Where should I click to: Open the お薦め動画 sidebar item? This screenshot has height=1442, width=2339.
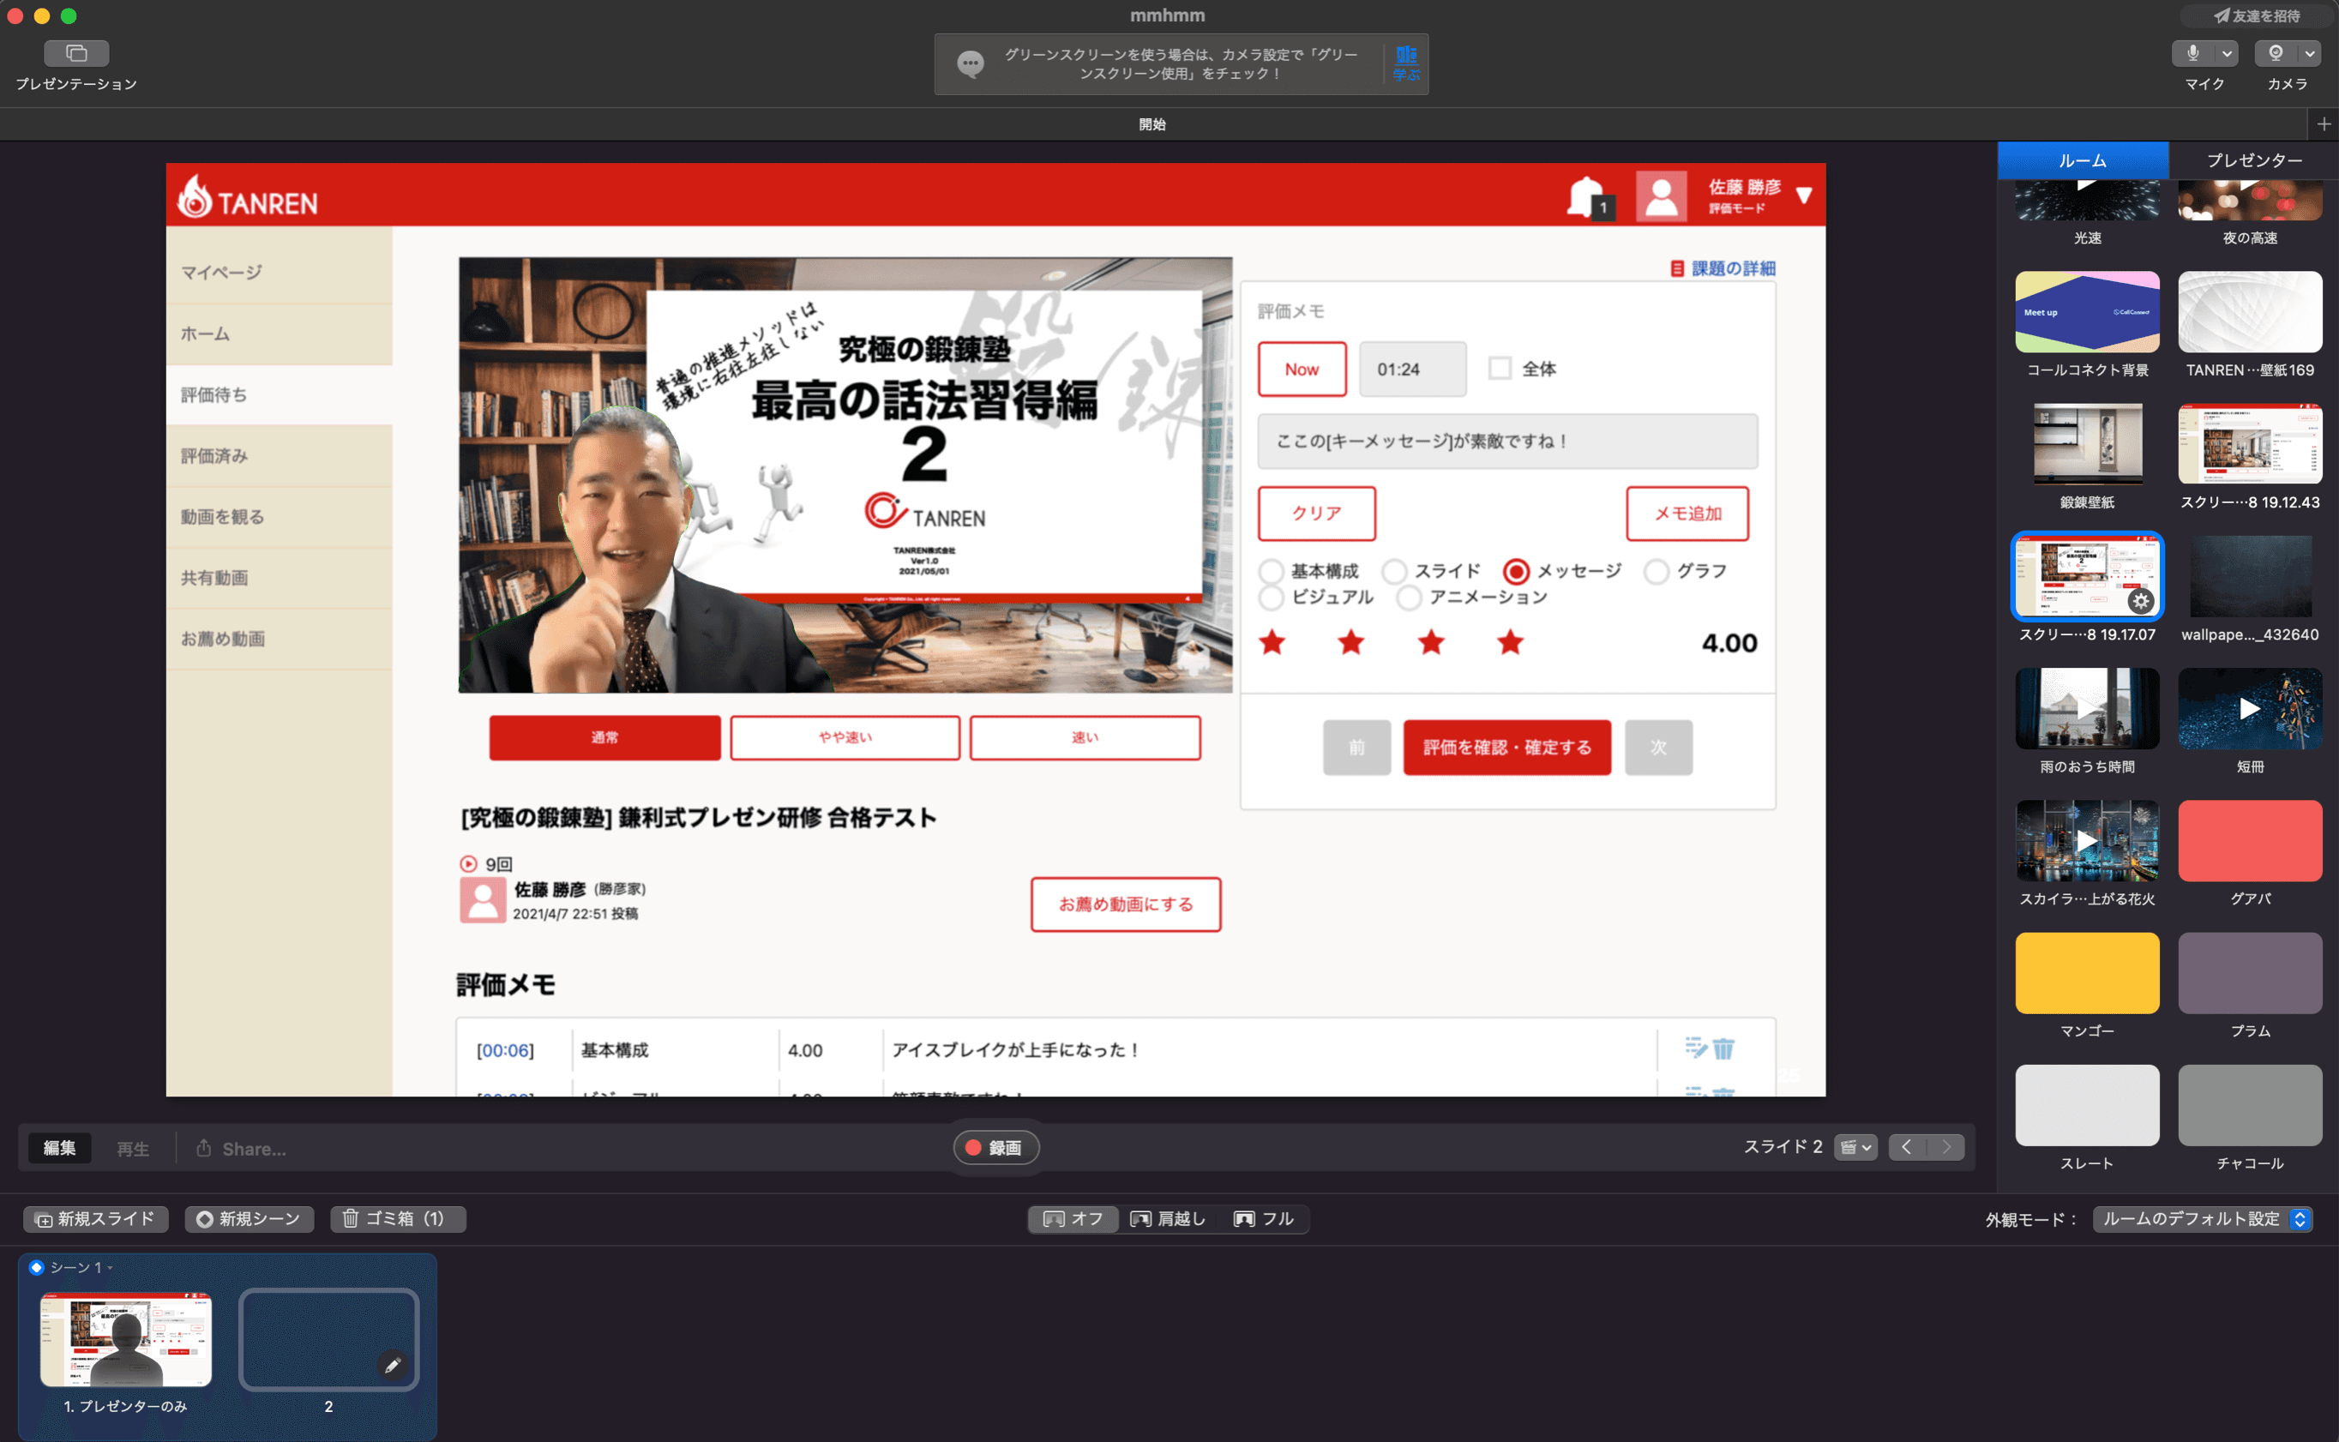tap(280, 639)
